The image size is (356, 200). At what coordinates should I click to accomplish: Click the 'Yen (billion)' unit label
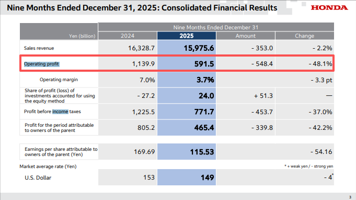click(82, 36)
